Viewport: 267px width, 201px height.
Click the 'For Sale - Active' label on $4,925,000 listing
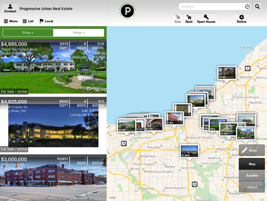14,149
